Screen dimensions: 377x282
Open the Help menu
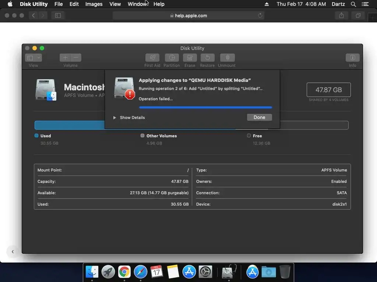[159, 4]
